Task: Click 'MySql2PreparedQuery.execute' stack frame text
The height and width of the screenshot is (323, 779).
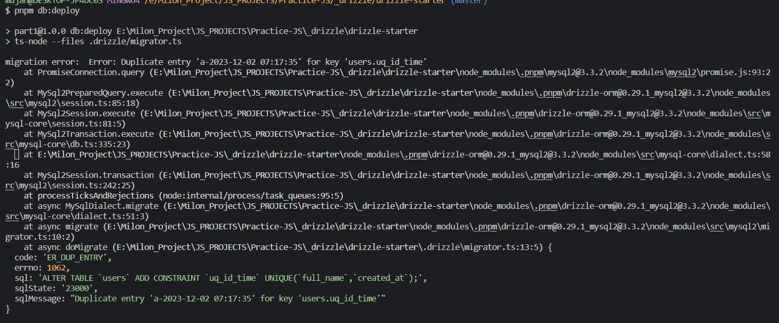Action: coord(100,93)
